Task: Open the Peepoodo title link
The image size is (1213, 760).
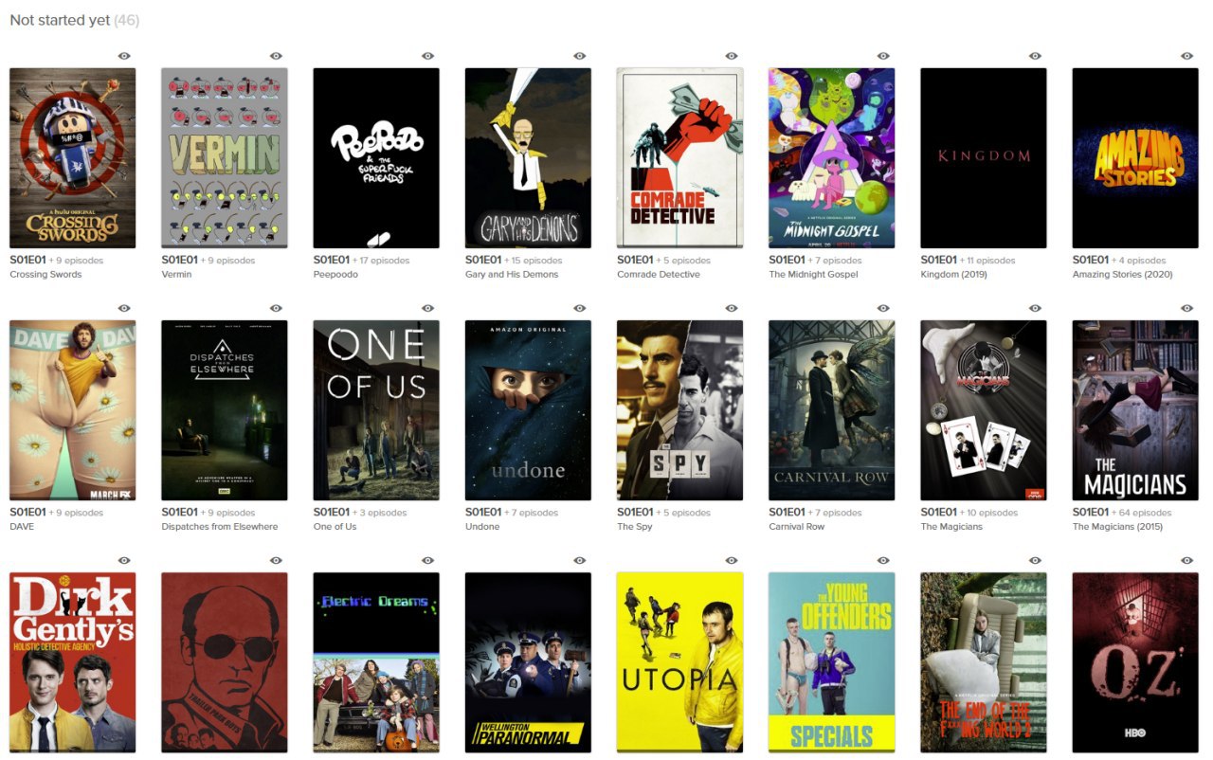Action: (x=335, y=275)
